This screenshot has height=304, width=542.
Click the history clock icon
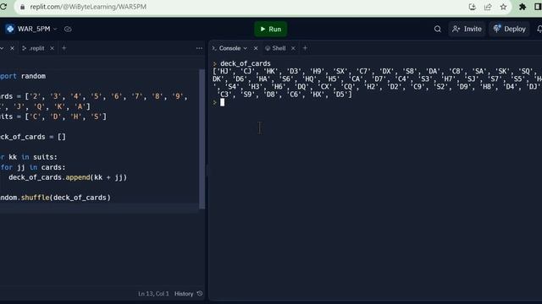click(x=200, y=294)
